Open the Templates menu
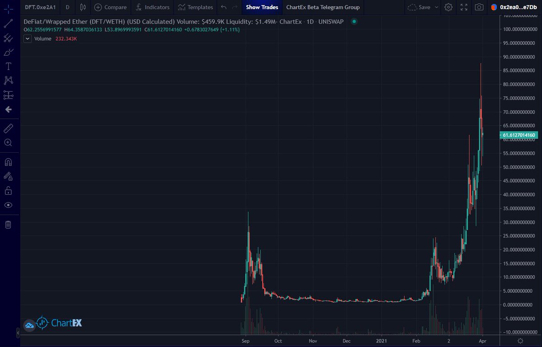 pyautogui.click(x=195, y=7)
